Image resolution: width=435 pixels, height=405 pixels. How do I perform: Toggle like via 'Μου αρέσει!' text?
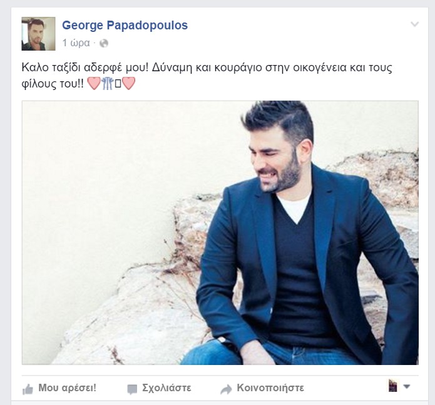click(x=67, y=387)
